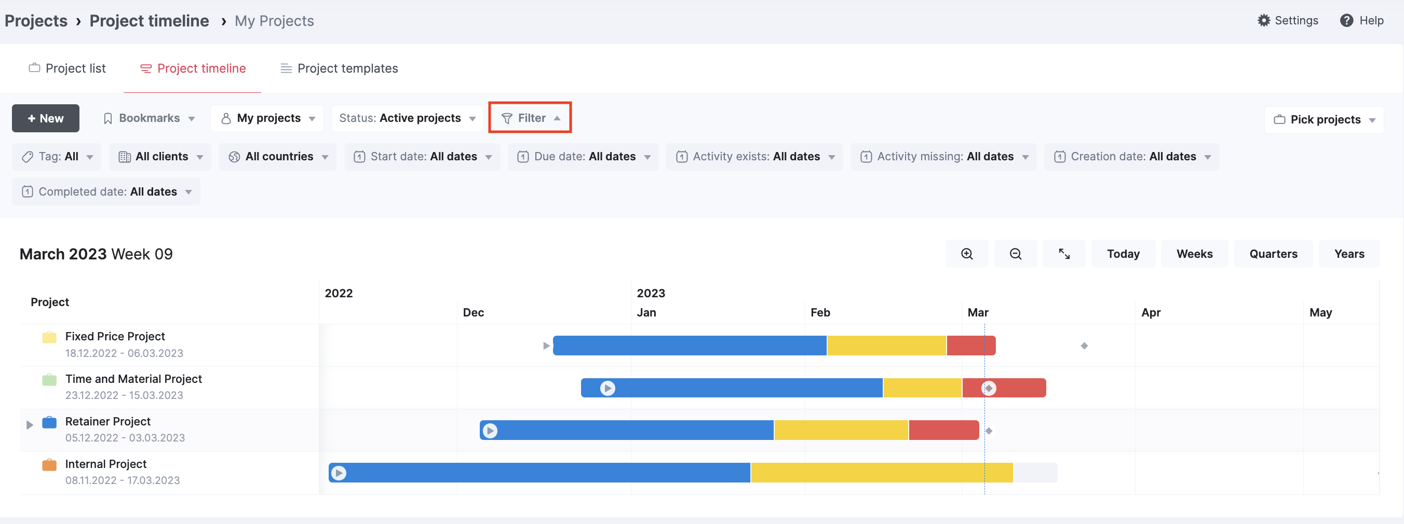Click the expand fullscreen arrows icon
The image size is (1404, 524).
(1063, 254)
